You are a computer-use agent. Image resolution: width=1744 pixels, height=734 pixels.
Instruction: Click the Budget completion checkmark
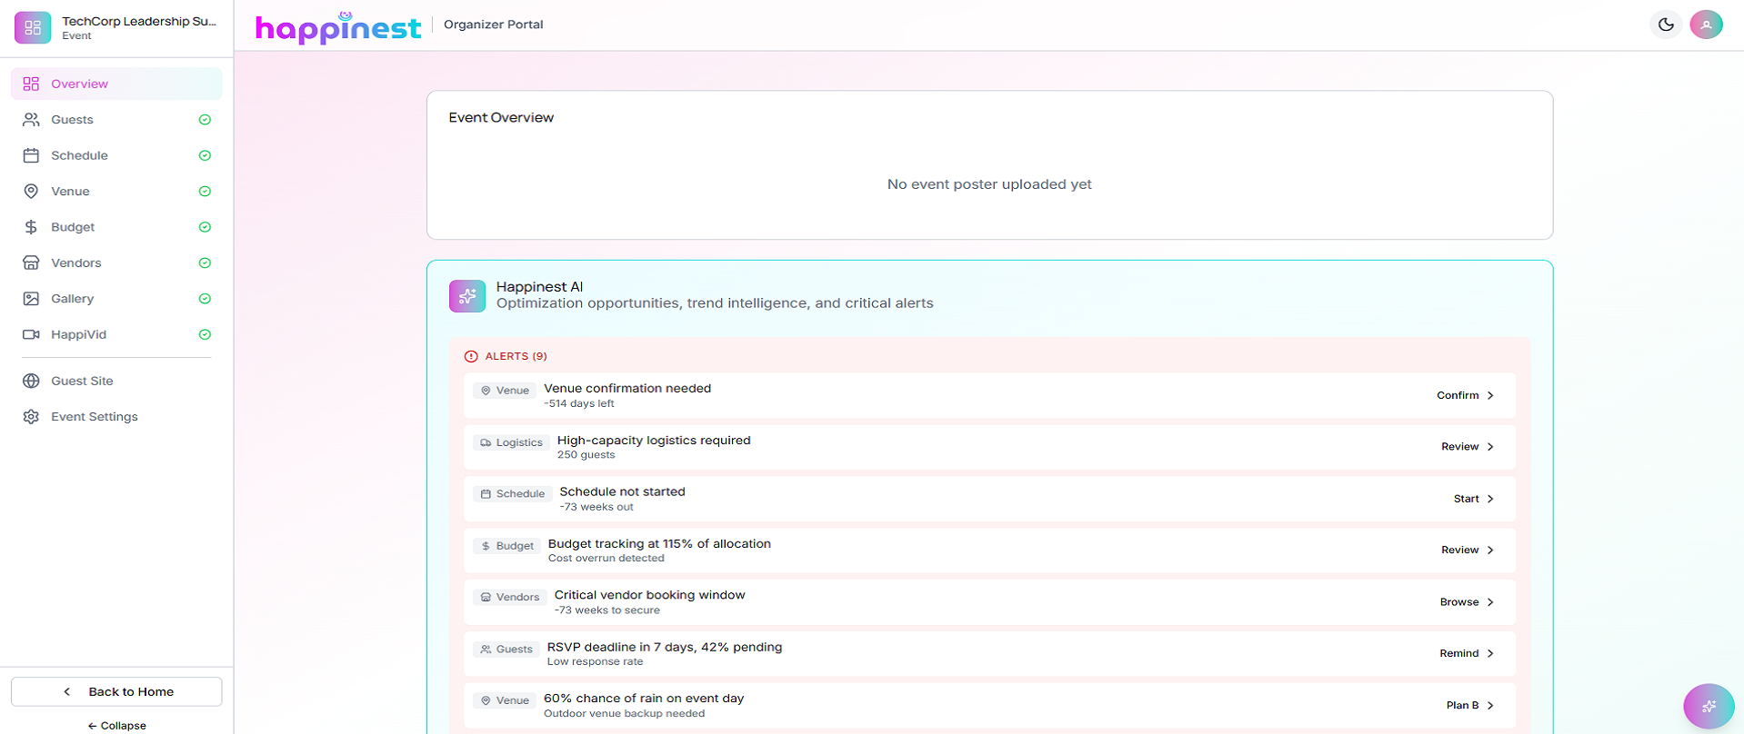pos(205,227)
